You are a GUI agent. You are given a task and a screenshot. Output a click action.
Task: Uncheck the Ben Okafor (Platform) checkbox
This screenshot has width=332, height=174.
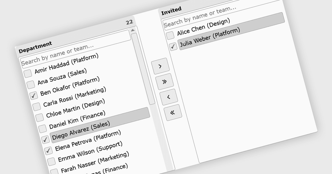tap(34, 96)
